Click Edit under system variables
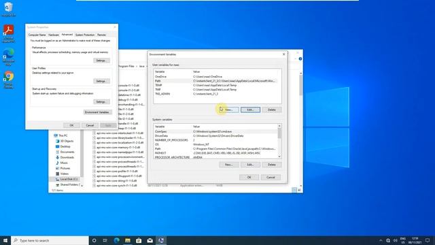Viewport: 435px width, 245px height. coord(250,165)
